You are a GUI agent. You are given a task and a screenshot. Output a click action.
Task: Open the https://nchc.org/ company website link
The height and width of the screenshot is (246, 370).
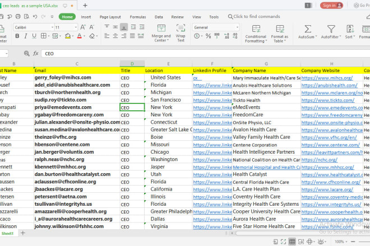click(x=320, y=160)
